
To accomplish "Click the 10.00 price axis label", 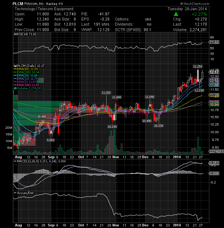I will point(214,132).
